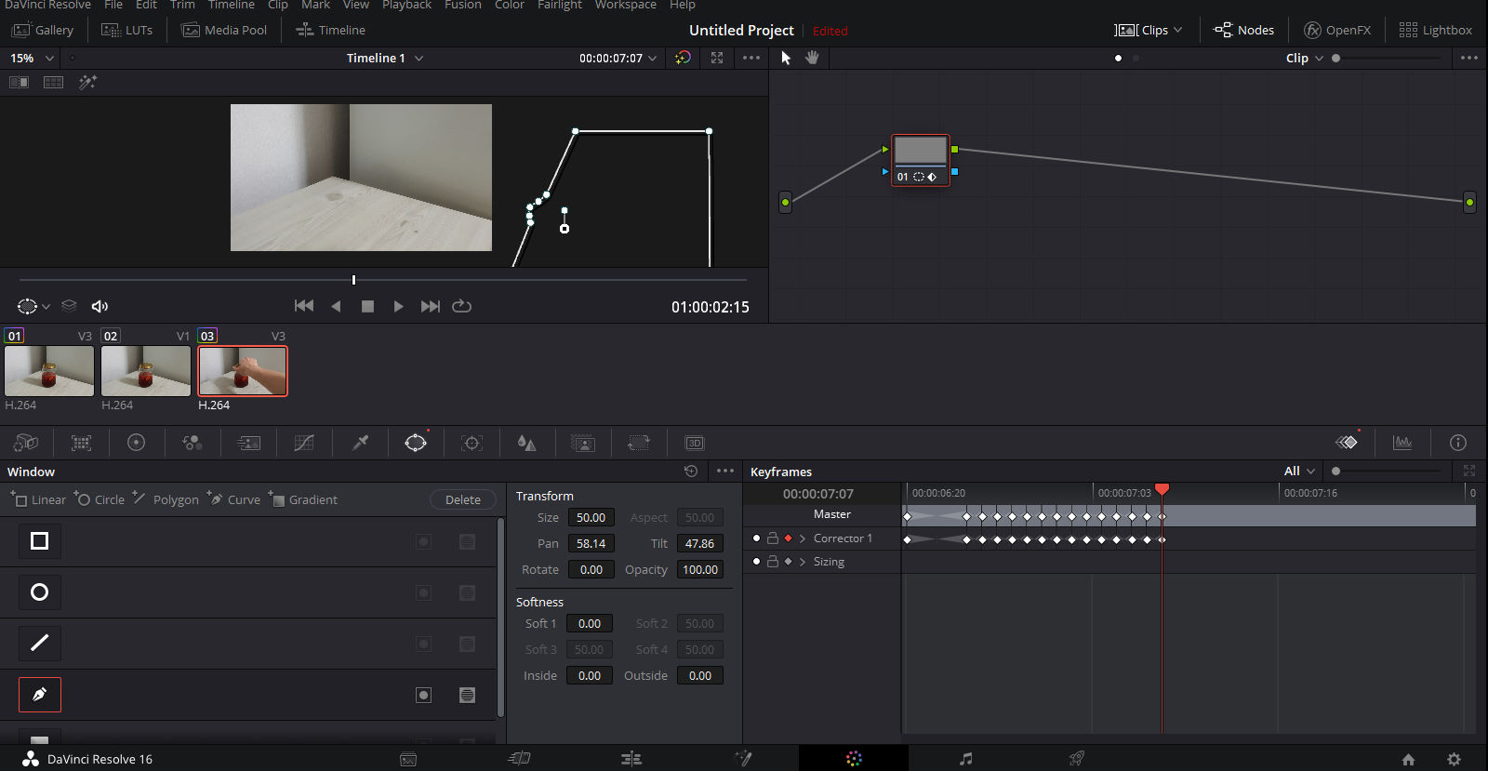This screenshot has height=771, width=1488.
Task: Open the Tracker palette
Action: pyautogui.click(x=472, y=443)
